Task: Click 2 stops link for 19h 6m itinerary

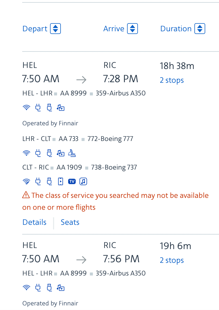Action: pos(172,260)
